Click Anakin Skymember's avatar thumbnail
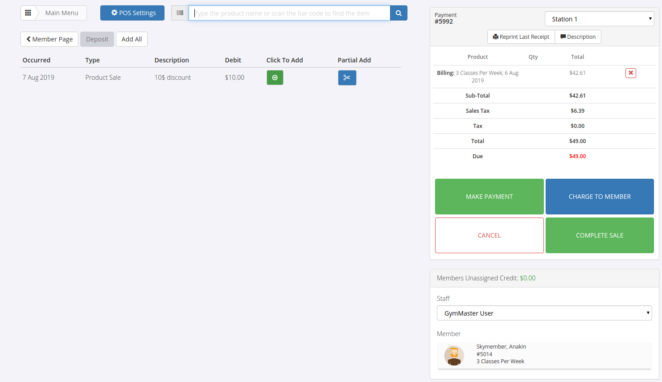 pyautogui.click(x=454, y=356)
